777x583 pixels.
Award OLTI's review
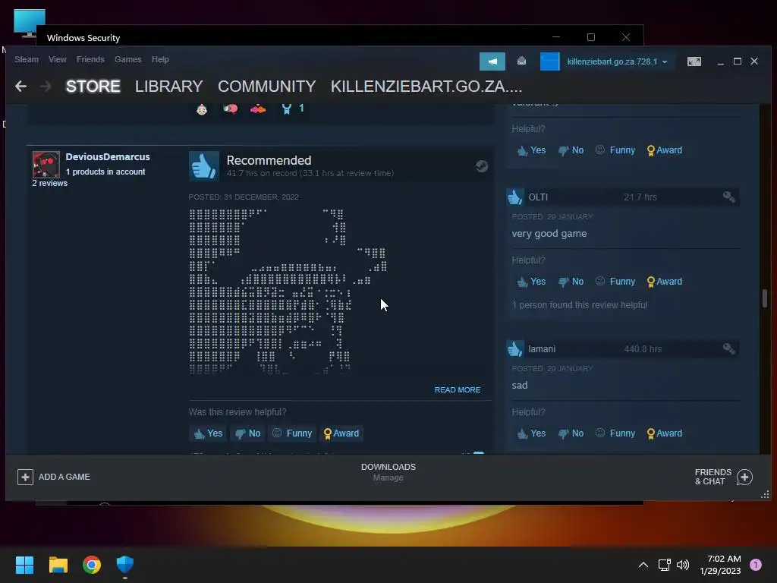665,282
